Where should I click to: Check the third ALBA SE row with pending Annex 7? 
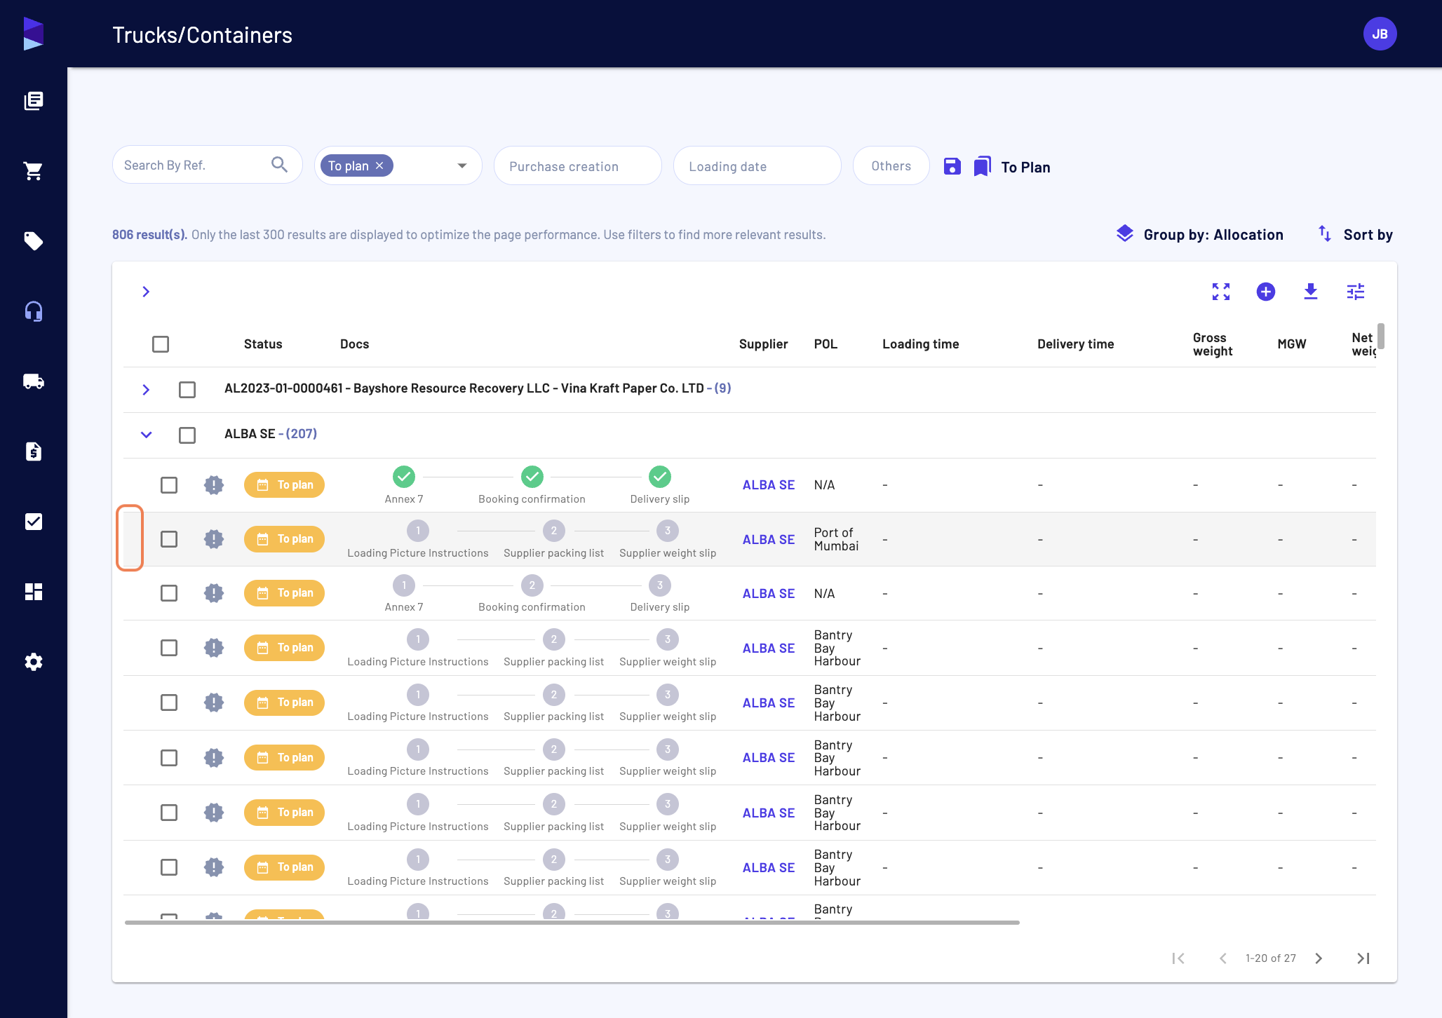pyautogui.click(x=169, y=593)
